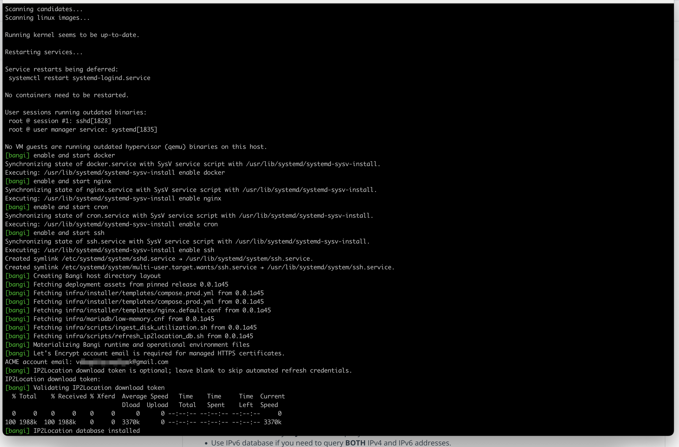Click 'User sessions running outdated binaries:' line
This screenshot has height=447, width=679.
[x=76, y=112]
